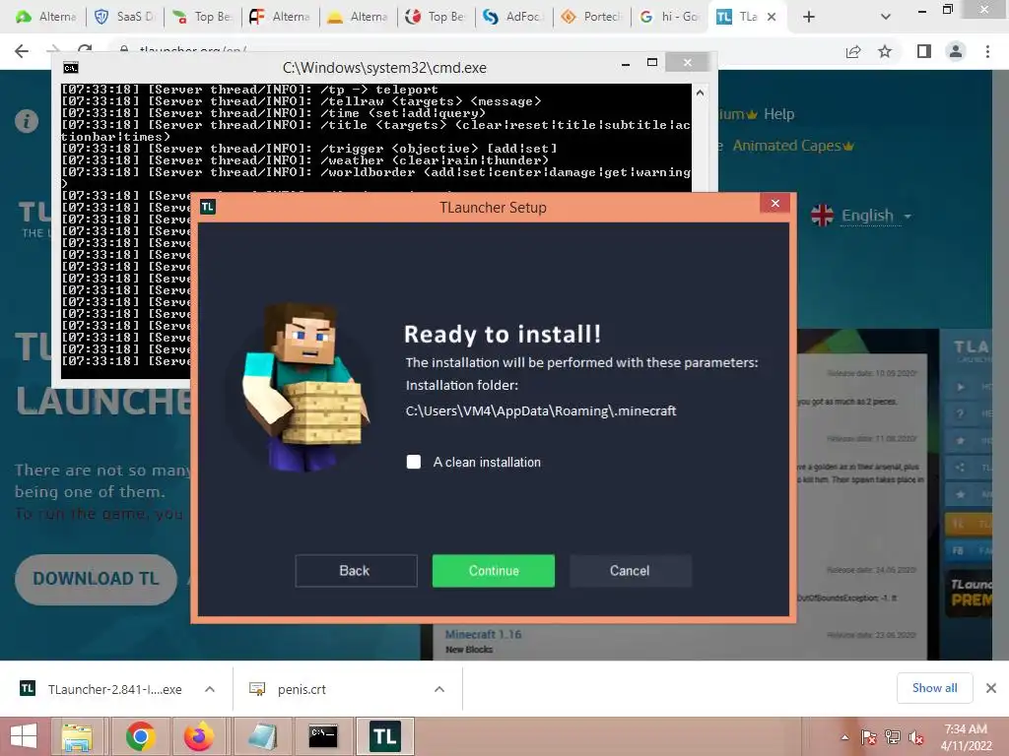Viewport: 1009px width, 756px height.
Task: Click Show all downloads
Action: point(934,688)
